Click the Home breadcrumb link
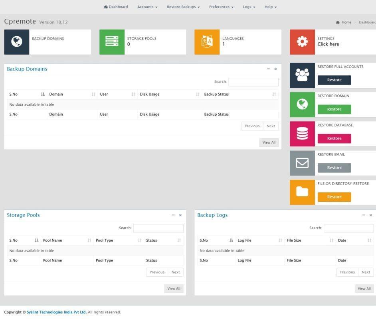376x319 pixels. pos(346,22)
